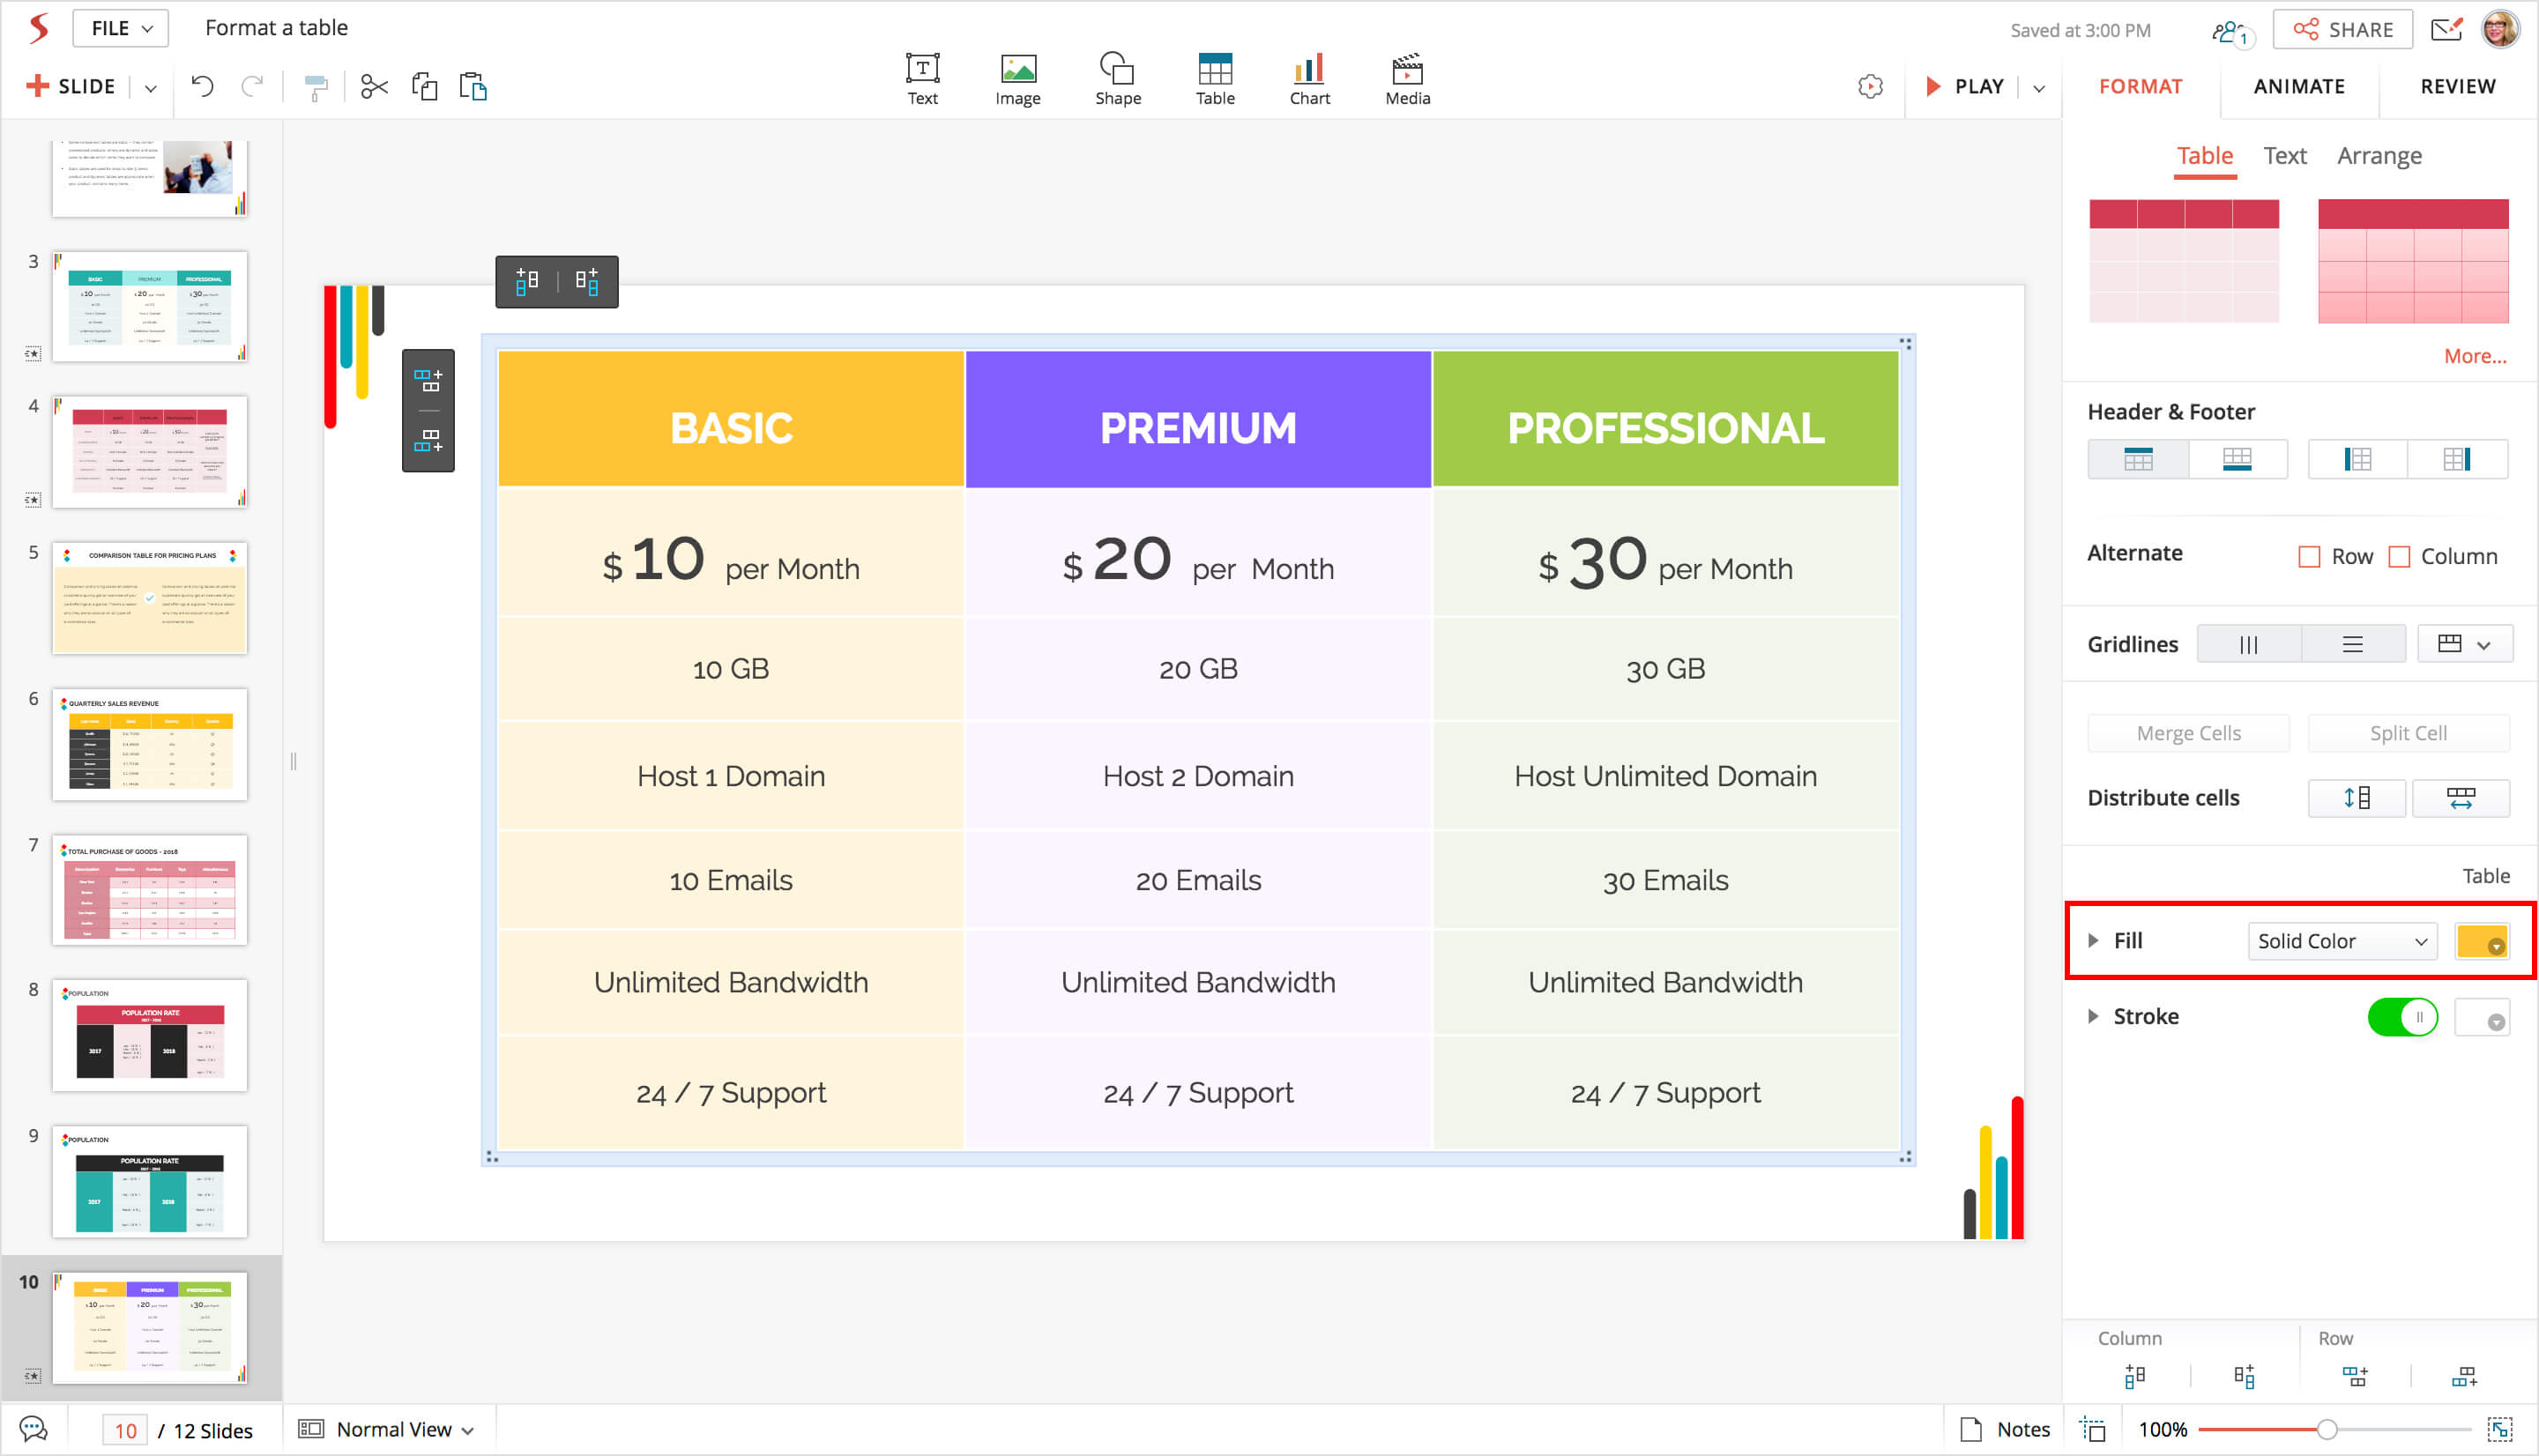This screenshot has width=2539, height=1456.
Task: Click the distribute rows evenly icon
Action: click(2356, 798)
